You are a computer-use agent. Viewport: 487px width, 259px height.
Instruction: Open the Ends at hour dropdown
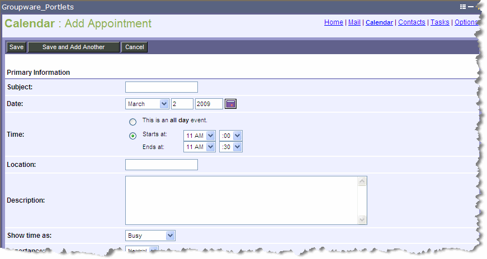pos(200,147)
